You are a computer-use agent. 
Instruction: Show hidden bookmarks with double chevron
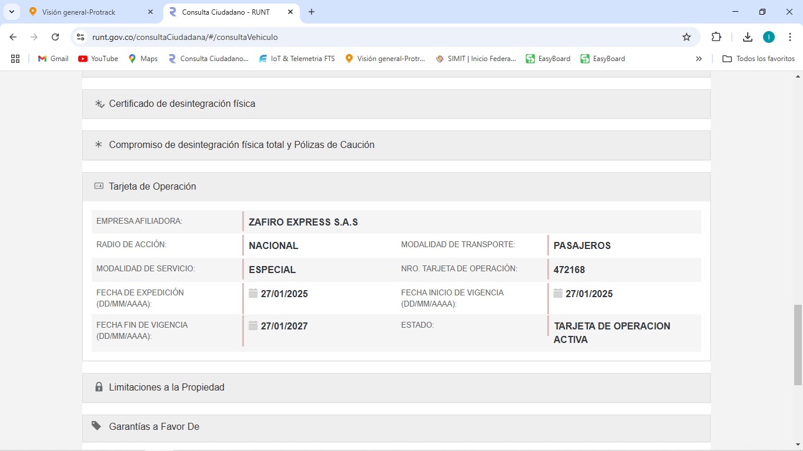(698, 59)
